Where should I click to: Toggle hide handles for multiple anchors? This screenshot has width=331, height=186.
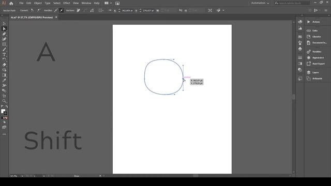62,10
